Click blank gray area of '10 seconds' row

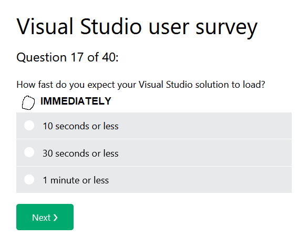(204, 126)
